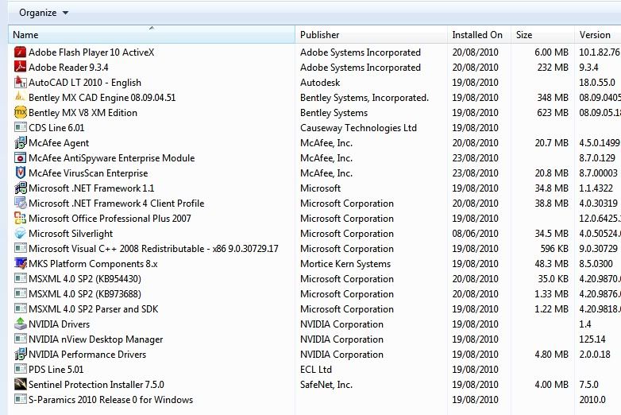
Task: Click publisher 'Causeway Technologies Ltd'
Action: [x=358, y=128]
